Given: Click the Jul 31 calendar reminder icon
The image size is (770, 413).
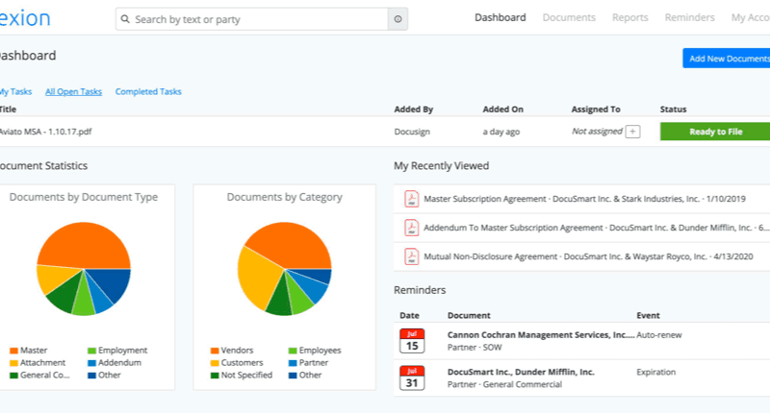Looking at the screenshot, I should tap(411, 377).
